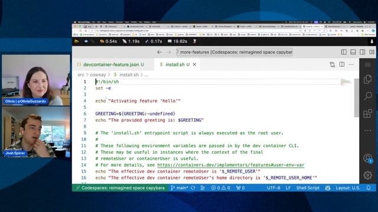378x212 pixels.
Task: Click the synchronize changes icon in status bar
Action: 193,188
